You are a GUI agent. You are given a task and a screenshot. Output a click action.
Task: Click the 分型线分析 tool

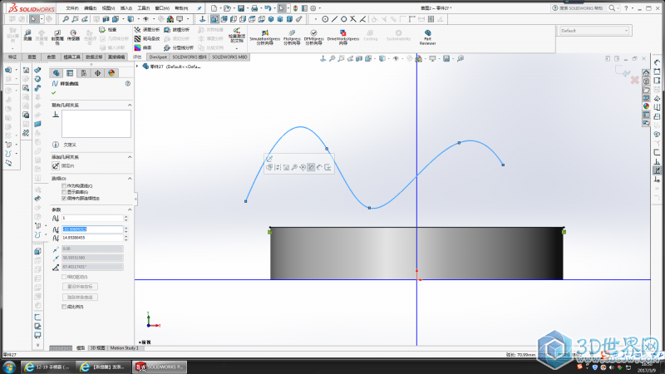pos(179,47)
